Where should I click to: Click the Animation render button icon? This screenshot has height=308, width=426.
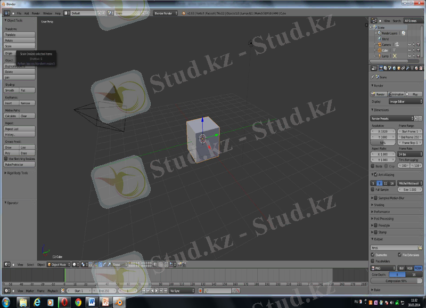(x=390, y=94)
